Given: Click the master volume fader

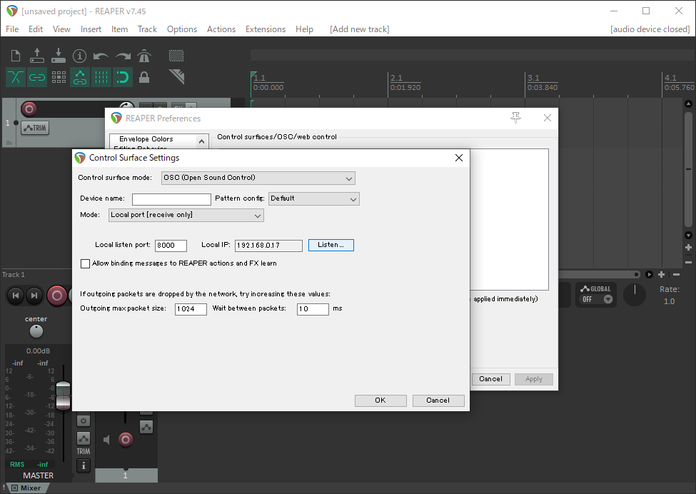Looking at the screenshot, I should coord(63,395).
